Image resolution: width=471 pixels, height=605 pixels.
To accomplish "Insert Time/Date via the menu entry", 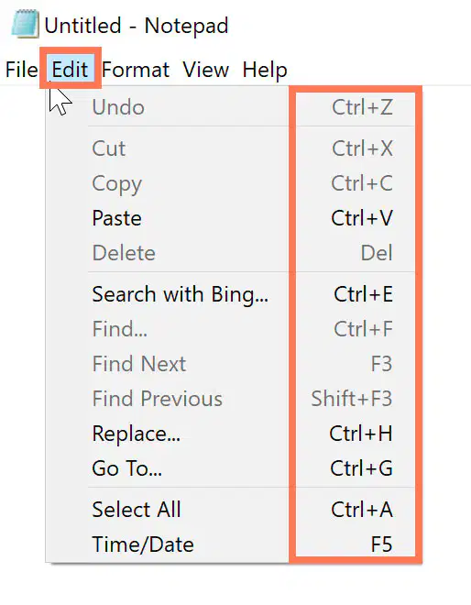I will 234,544.
